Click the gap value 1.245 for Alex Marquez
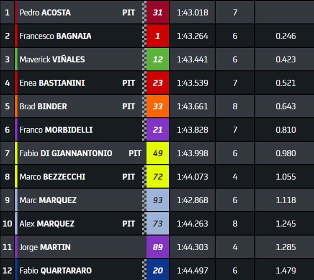314x280 pixels. (x=286, y=223)
